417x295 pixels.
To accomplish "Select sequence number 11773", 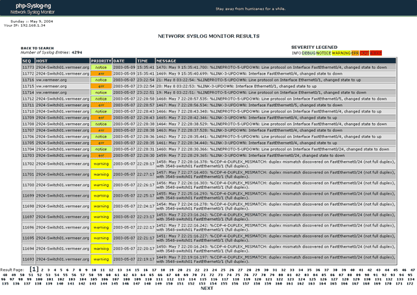I will click(x=28, y=67).
